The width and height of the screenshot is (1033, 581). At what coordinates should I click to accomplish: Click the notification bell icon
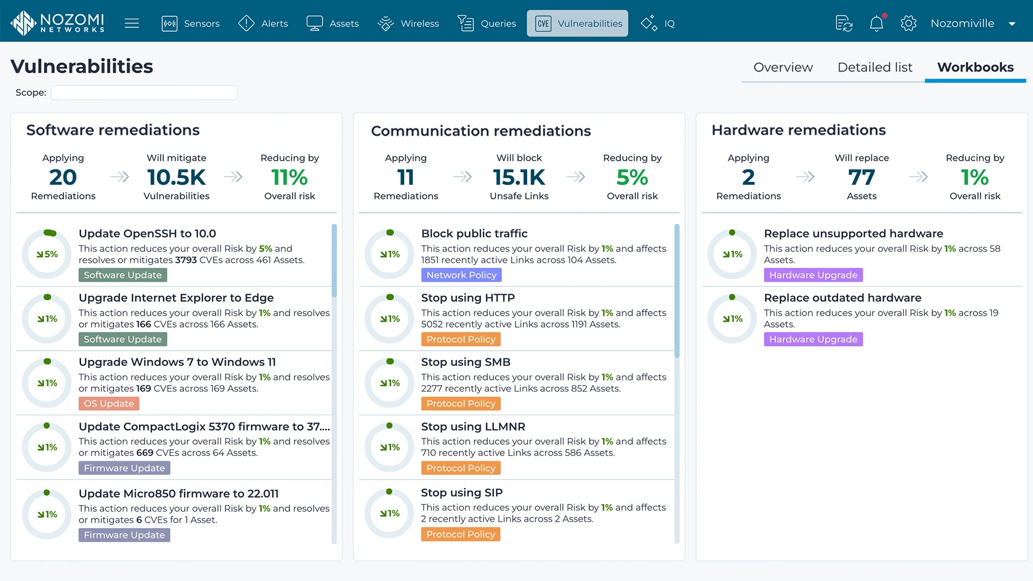click(876, 23)
